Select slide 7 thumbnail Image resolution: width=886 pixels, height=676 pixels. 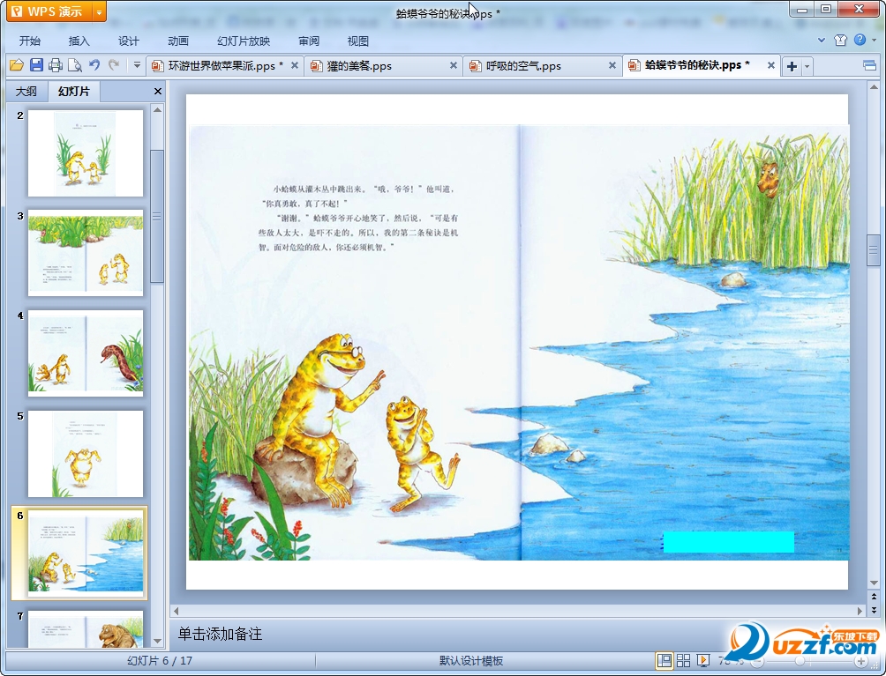pos(86,628)
